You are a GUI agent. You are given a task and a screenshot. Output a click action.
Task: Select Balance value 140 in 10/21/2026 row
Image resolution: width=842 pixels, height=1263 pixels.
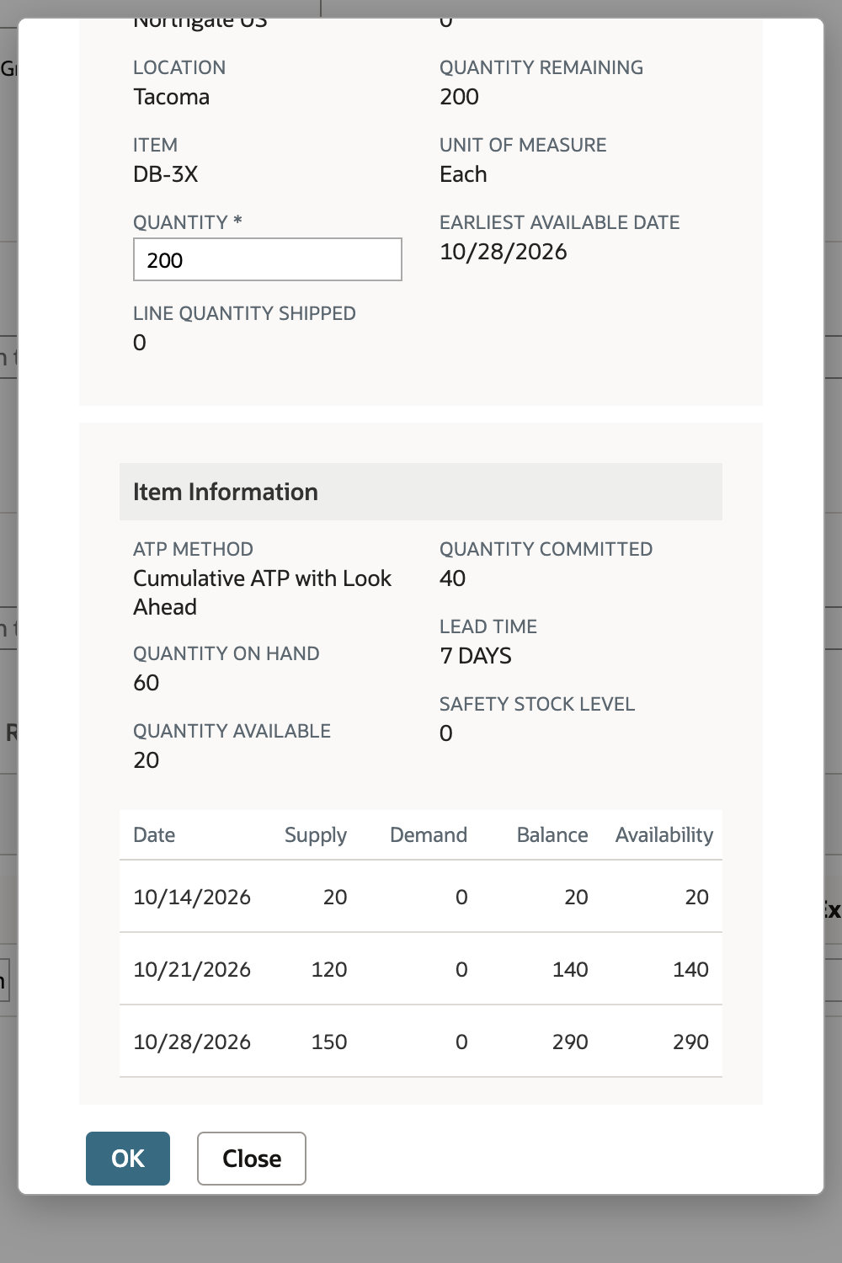570,969
